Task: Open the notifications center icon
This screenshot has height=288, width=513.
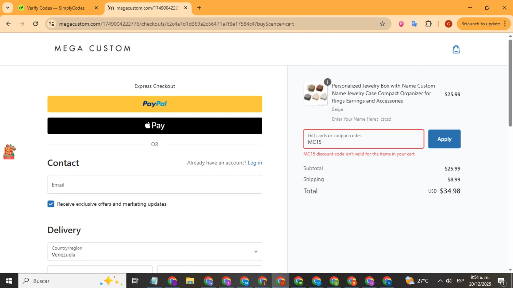Action: coord(502,281)
